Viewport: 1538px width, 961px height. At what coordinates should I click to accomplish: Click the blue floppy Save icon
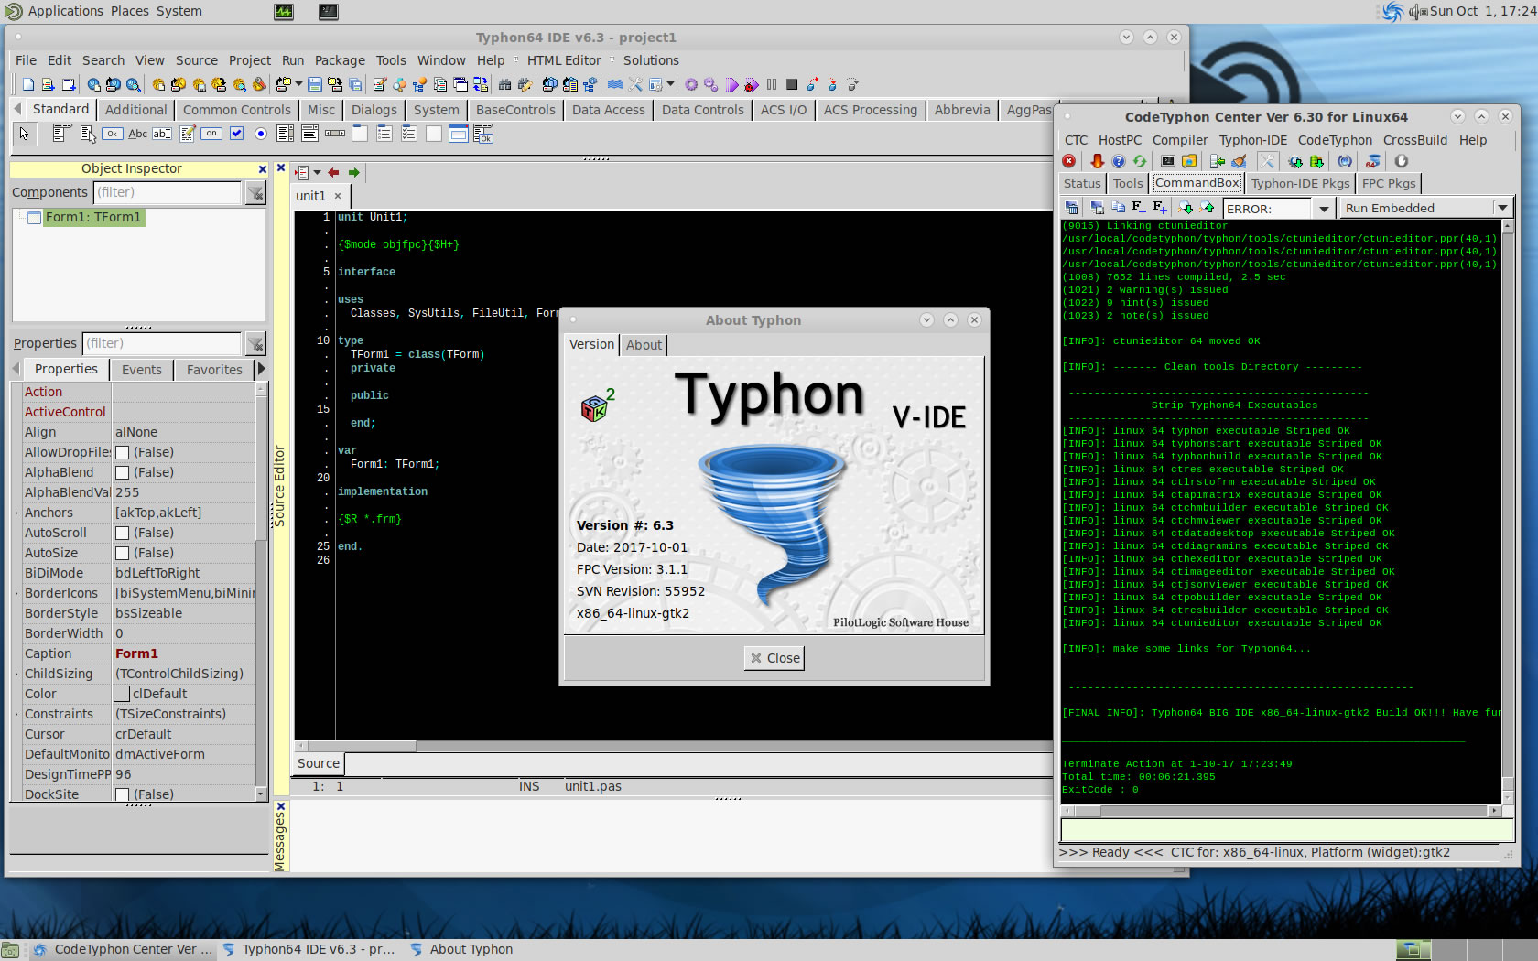[x=314, y=84]
